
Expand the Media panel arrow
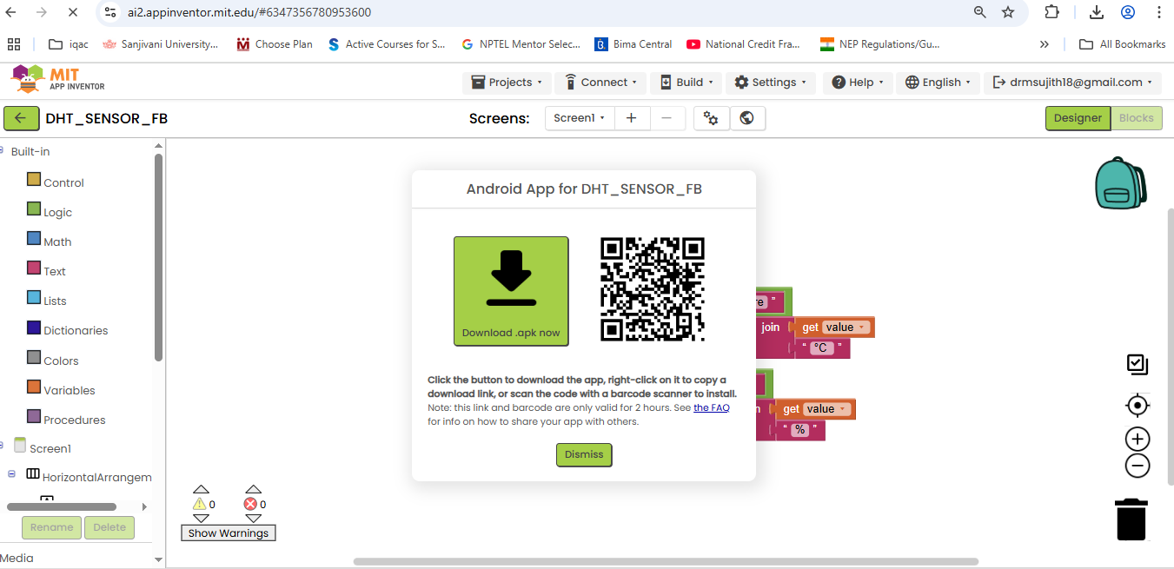click(x=158, y=559)
